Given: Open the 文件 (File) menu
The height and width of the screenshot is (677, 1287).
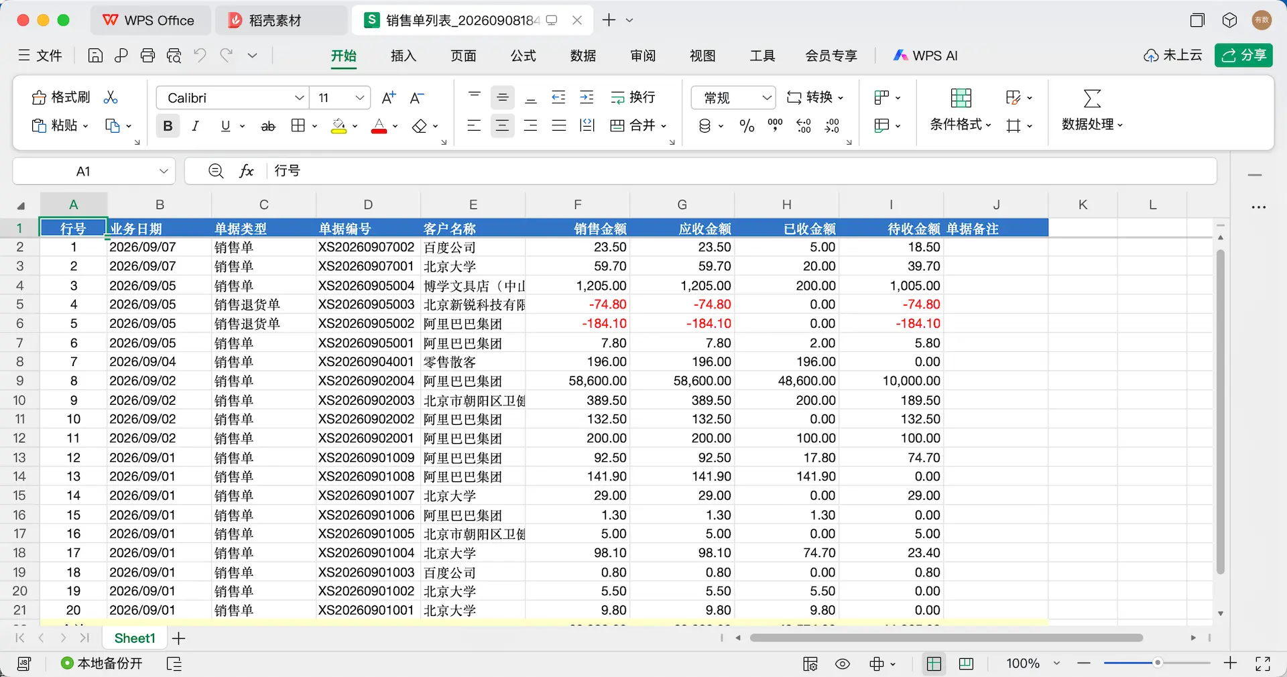Looking at the screenshot, I should pyautogui.click(x=40, y=56).
